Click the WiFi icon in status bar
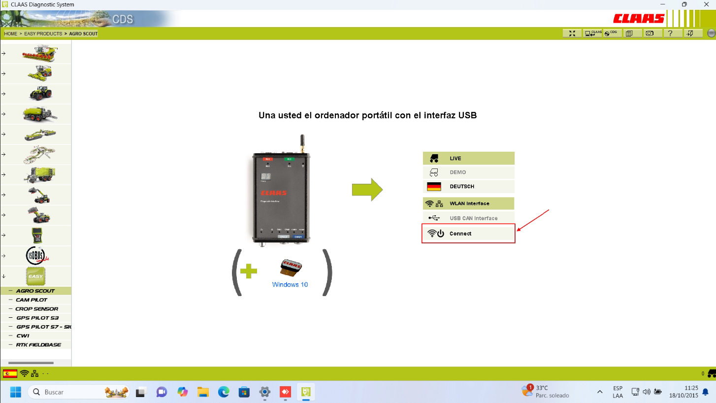 (x=24, y=373)
